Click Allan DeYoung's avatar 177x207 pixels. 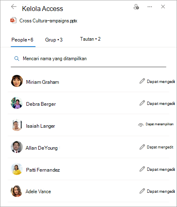[17, 147]
